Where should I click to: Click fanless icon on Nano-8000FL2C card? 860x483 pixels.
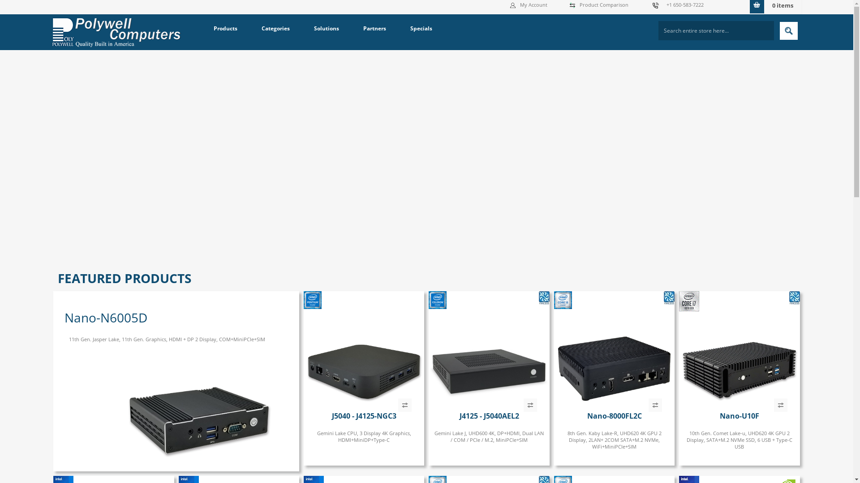tap(669, 298)
